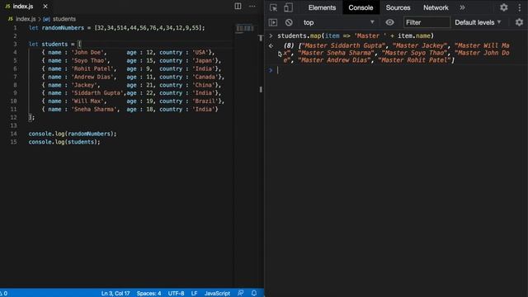Focus the console Filter field
The width and height of the screenshot is (528, 297).
pos(427,22)
